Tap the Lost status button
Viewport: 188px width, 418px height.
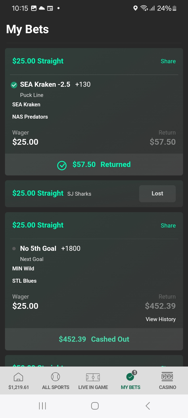point(157,194)
